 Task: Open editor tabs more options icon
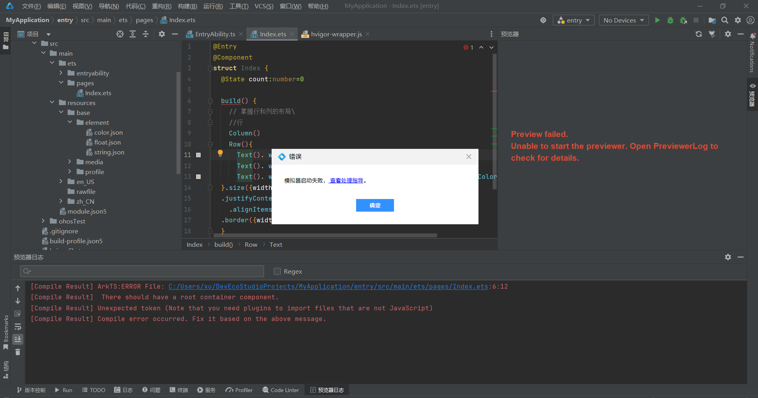pyautogui.click(x=492, y=34)
